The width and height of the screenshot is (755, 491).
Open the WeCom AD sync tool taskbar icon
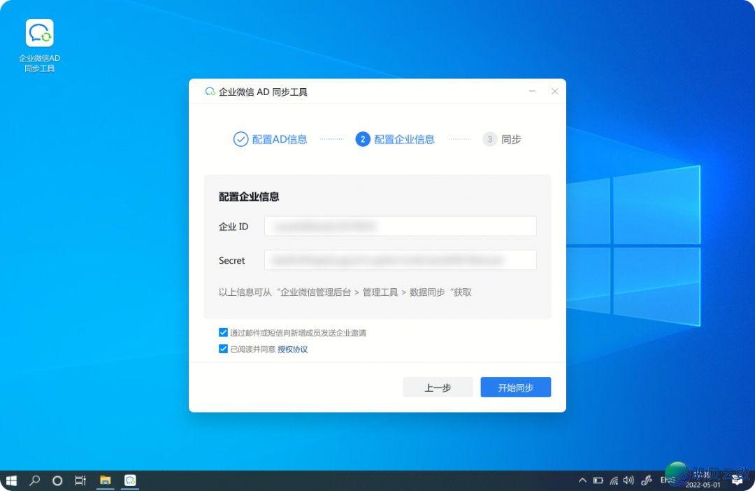[129, 481]
